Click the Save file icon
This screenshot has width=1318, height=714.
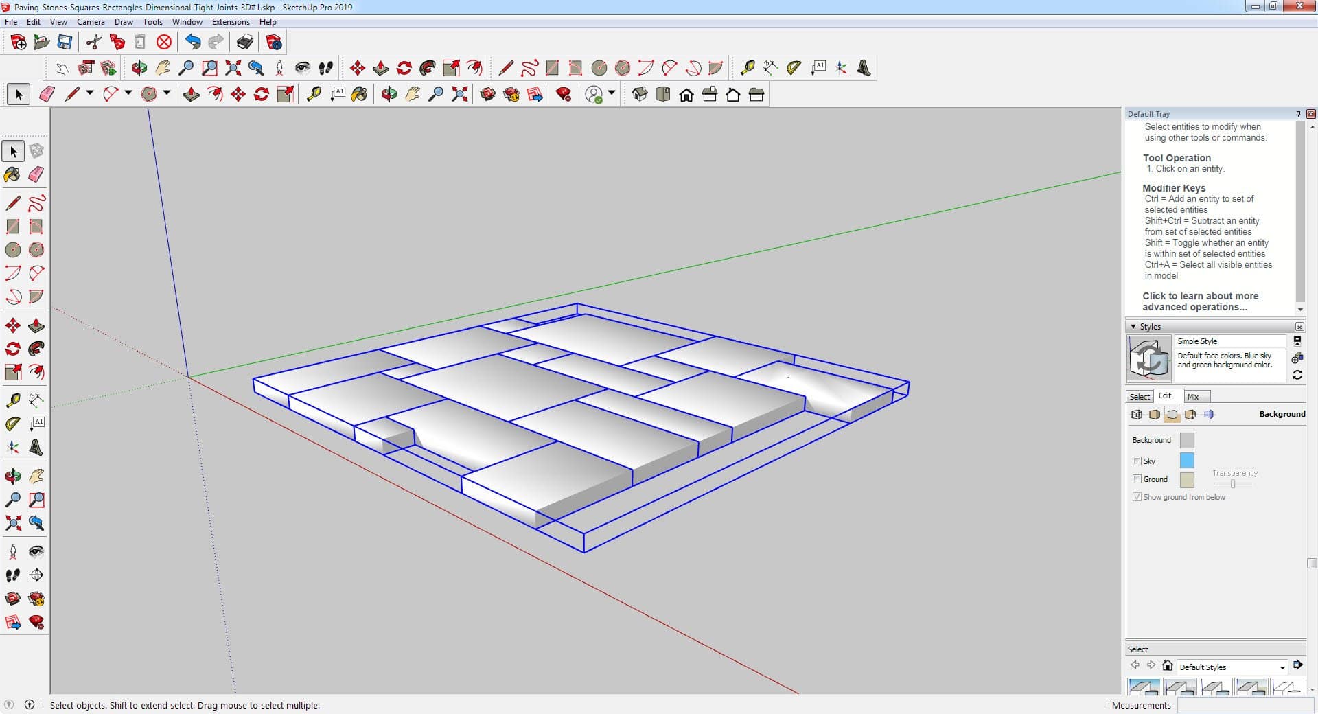pyautogui.click(x=65, y=43)
